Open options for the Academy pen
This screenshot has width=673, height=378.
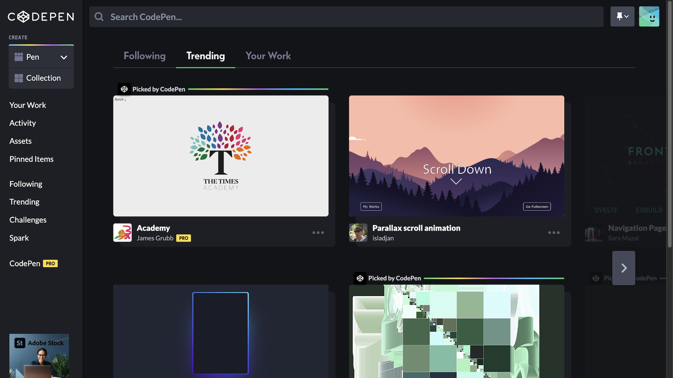(x=318, y=233)
